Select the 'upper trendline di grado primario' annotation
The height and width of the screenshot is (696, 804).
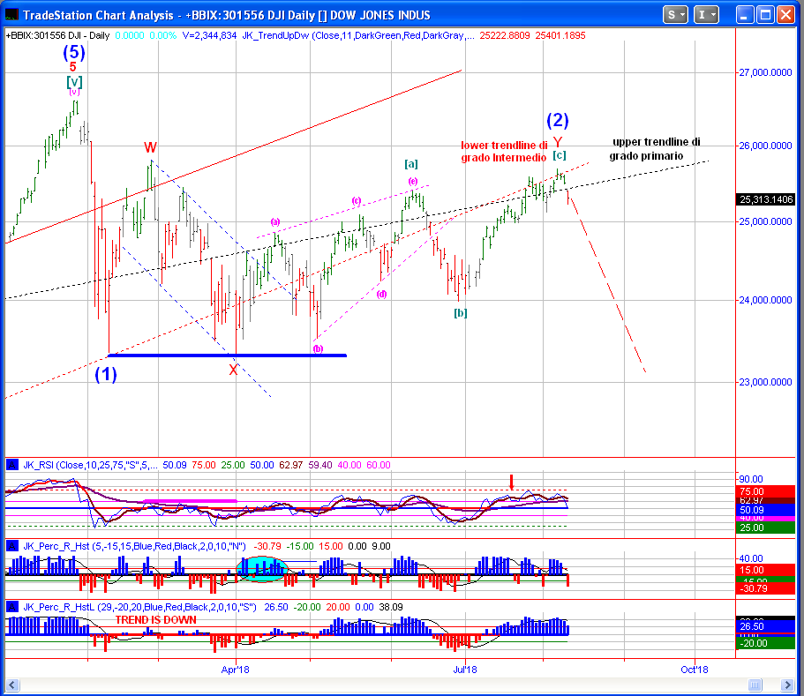pyautogui.click(x=655, y=148)
